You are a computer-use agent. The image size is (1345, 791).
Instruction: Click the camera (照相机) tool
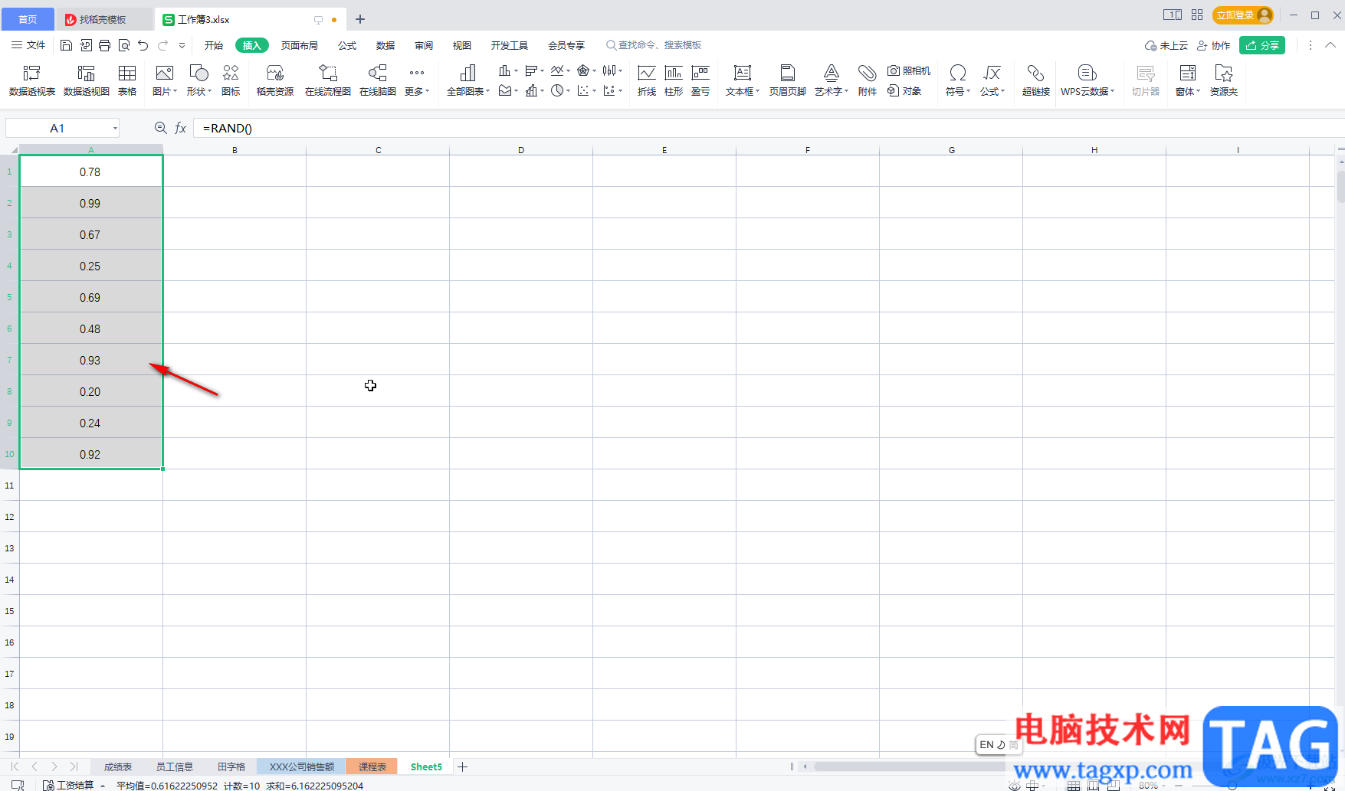(909, 70)
